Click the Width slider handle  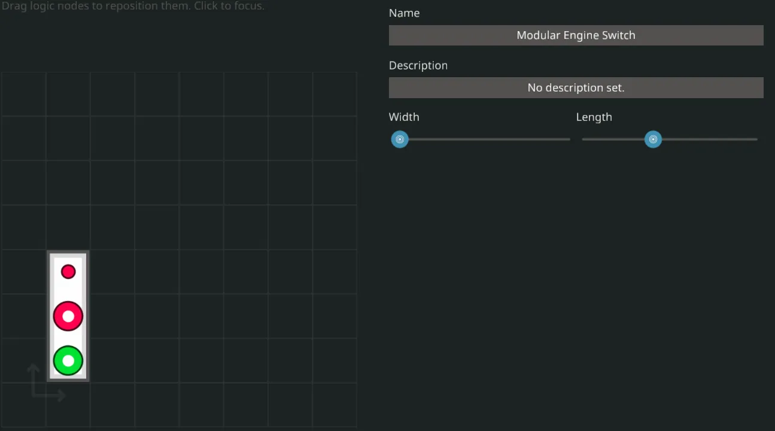click(x=400, y=139)
